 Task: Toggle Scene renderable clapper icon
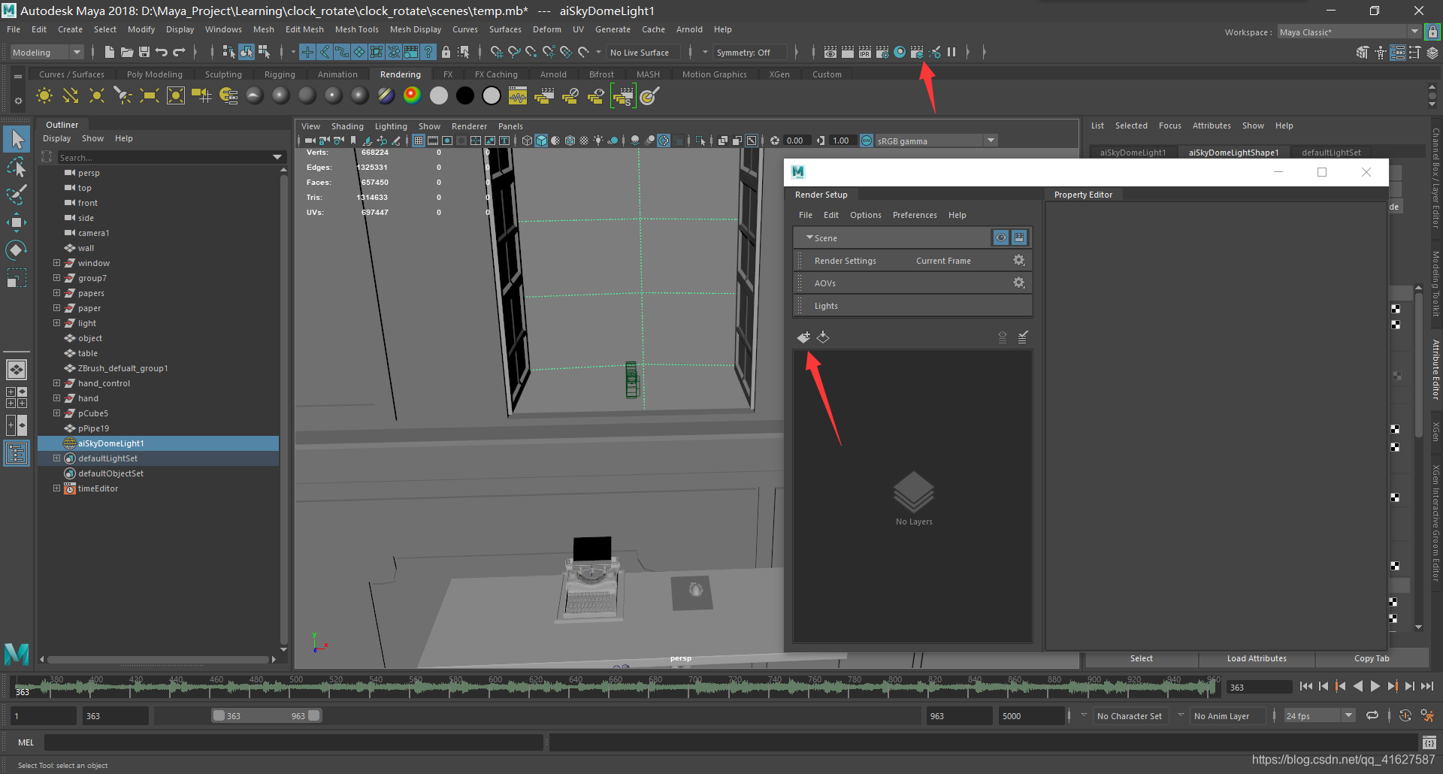1019,237
